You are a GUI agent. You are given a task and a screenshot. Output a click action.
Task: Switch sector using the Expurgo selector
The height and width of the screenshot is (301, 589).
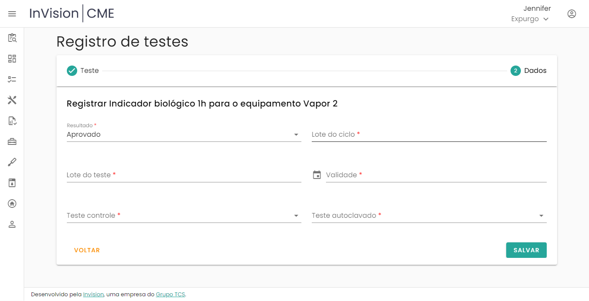coord(530,19)
